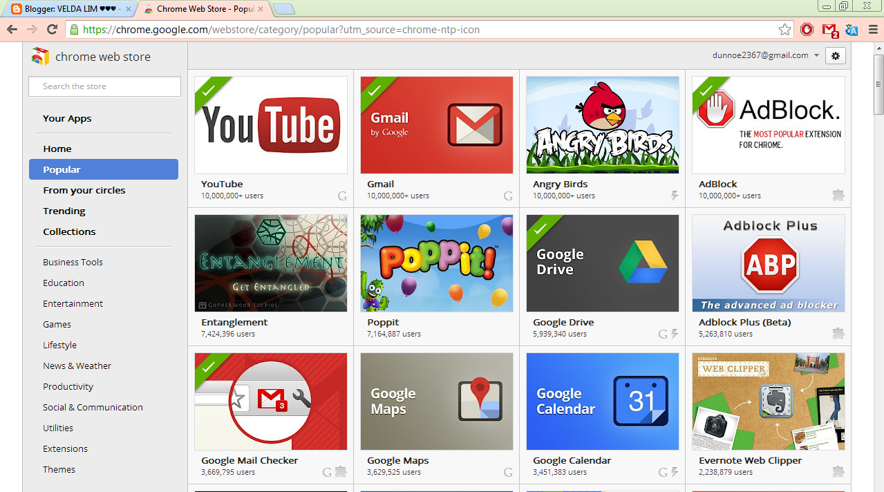The image size is (884, 492).
Task: Click the chrome web store logo icon
Action: (x=41, y=56)
